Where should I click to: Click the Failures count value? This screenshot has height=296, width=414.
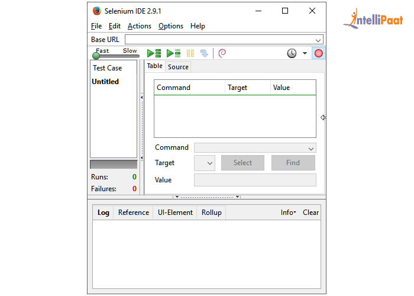[x=134, y=189]
